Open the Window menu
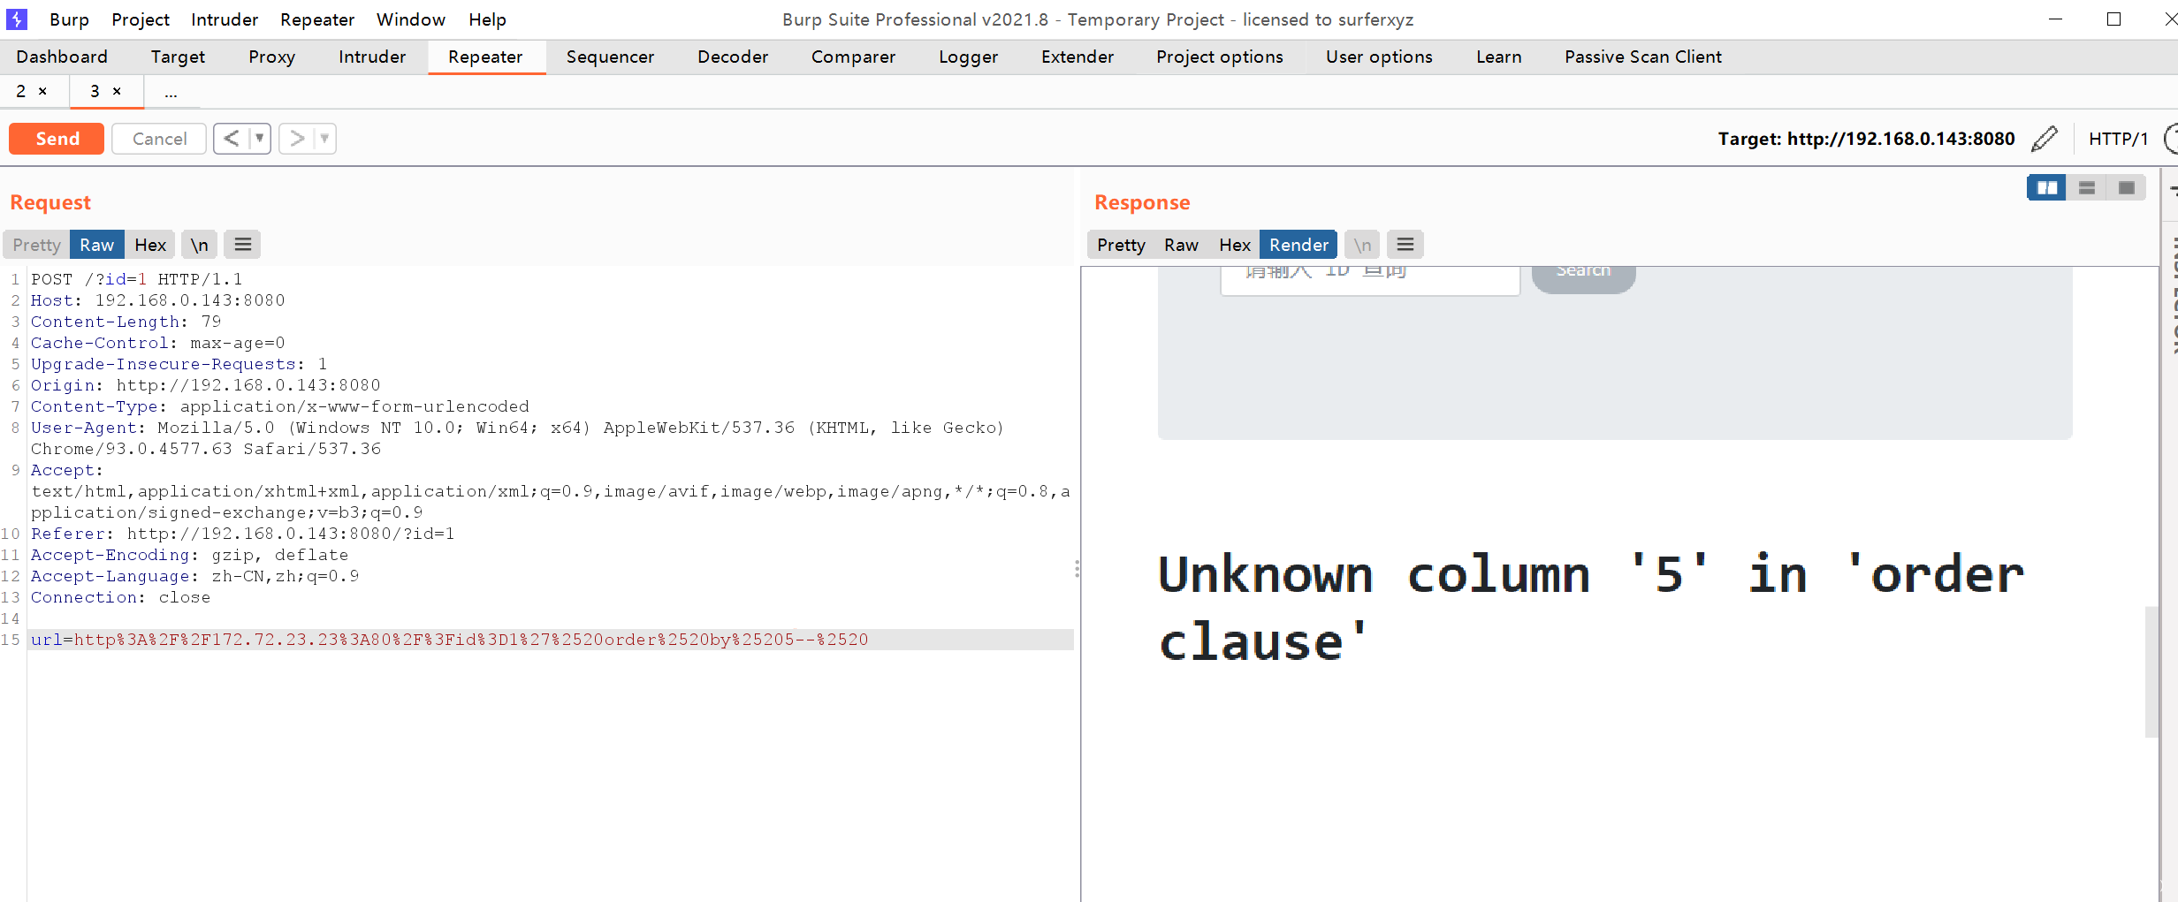This screenshot has width=2178, height=902. point(411,19)
